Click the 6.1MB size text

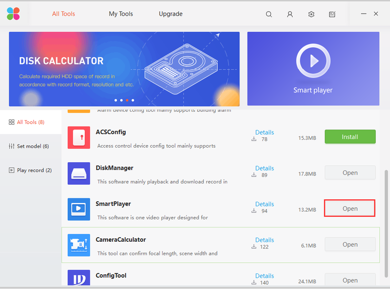(309, 246)
